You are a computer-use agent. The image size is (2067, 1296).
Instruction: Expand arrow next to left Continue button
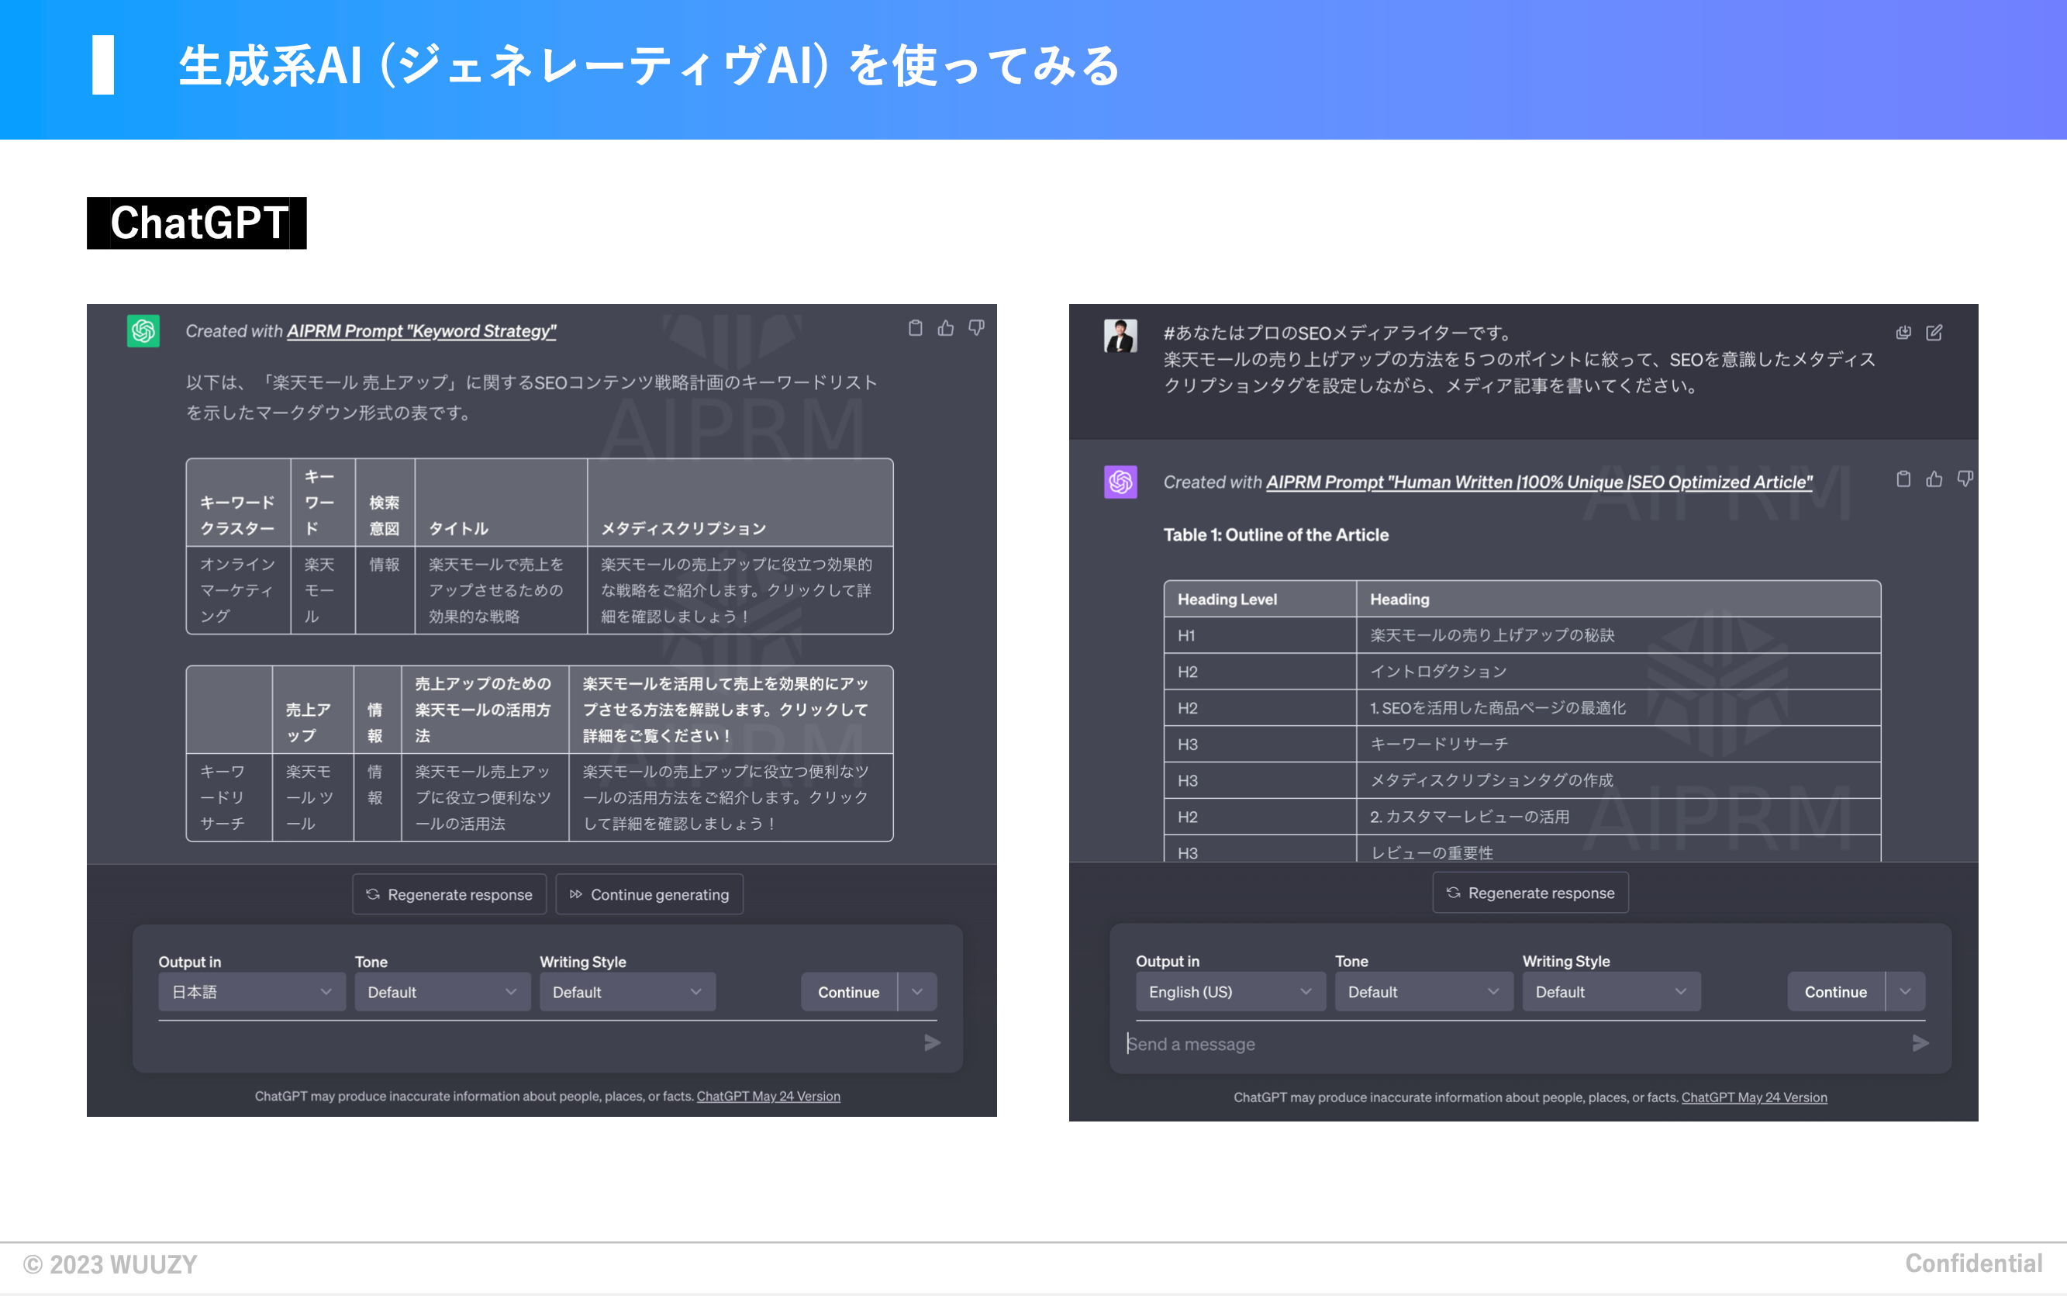click(917, 992)
